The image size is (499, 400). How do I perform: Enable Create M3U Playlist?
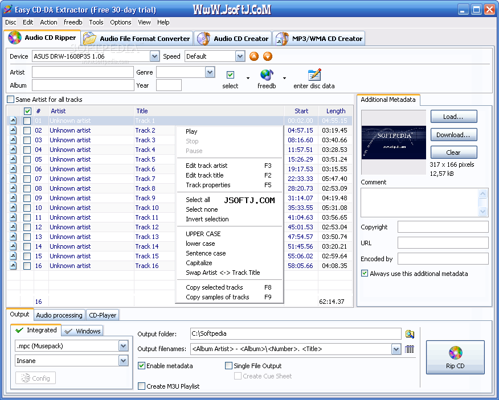[142, 386]
